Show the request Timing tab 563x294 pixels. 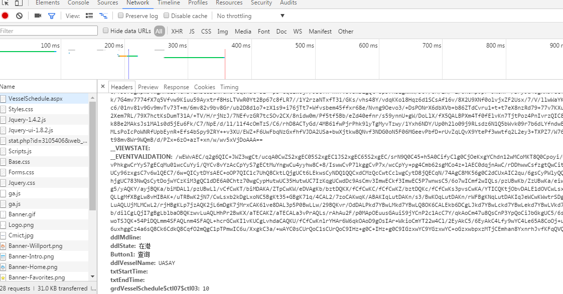pos(229,87)
